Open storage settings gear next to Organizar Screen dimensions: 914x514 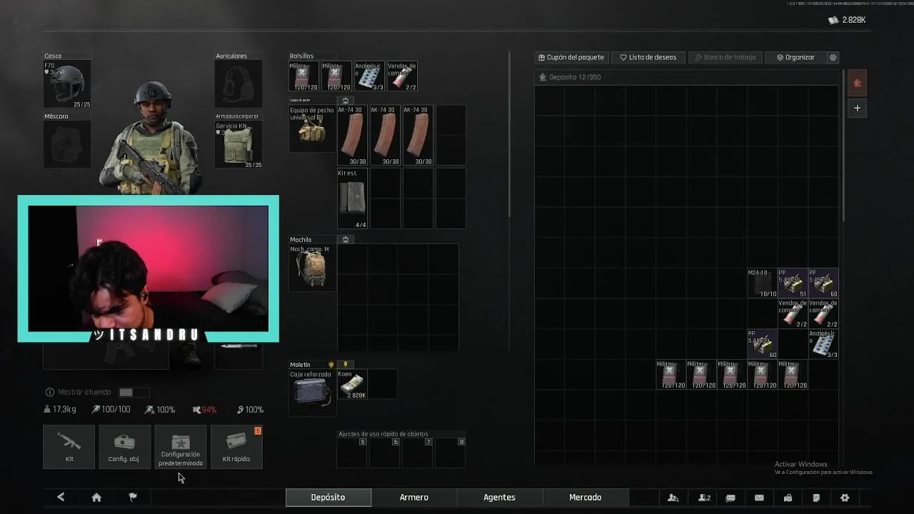(833, 57)
